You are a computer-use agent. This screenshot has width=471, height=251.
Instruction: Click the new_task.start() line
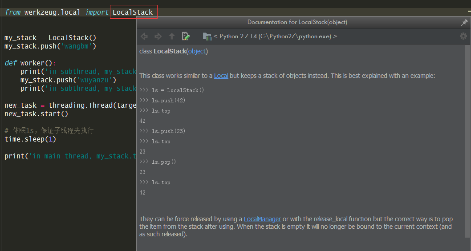point(37,114)
